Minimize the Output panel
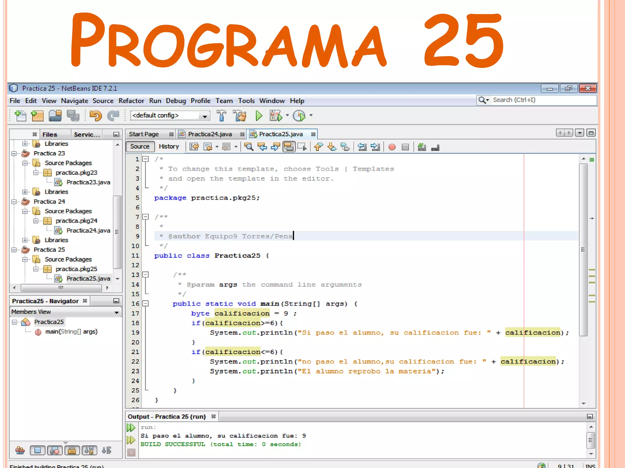This screenshot has height=468, width=625. (590, 417)
